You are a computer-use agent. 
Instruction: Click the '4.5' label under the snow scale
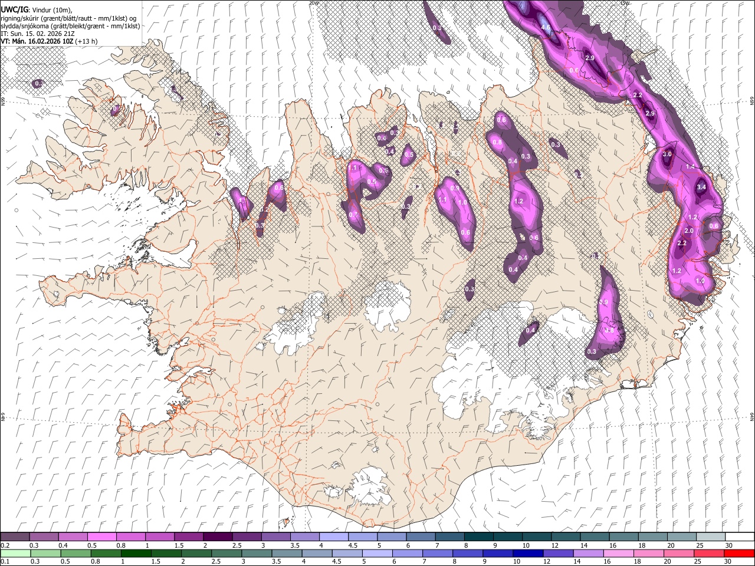pos(353,545)
